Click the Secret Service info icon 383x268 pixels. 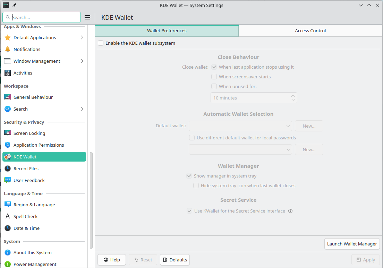click(x=290, y=211)
